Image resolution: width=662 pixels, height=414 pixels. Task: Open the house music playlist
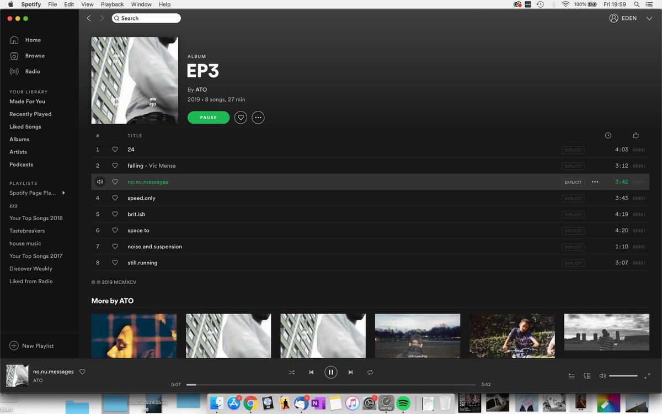coord(25,243)
